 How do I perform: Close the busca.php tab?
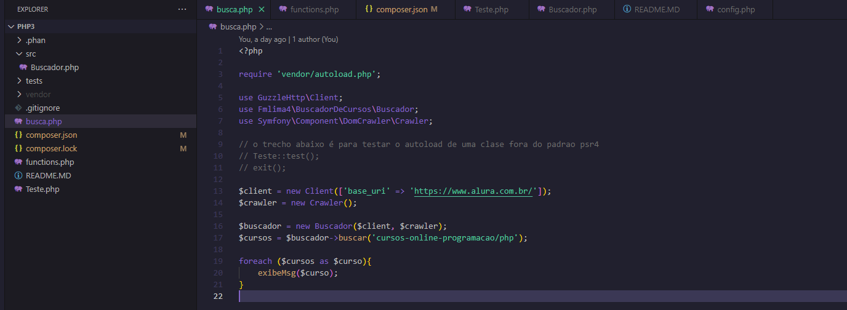point(262,10)
